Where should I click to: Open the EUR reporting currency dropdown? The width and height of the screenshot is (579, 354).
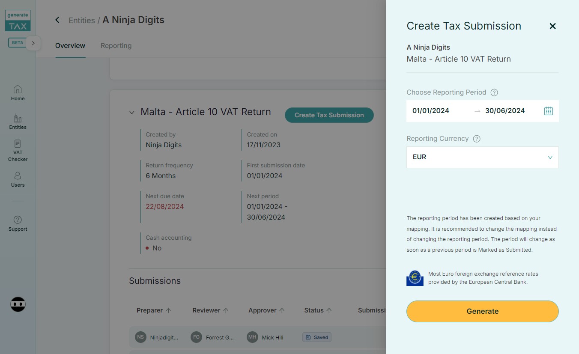pos(482,157)
